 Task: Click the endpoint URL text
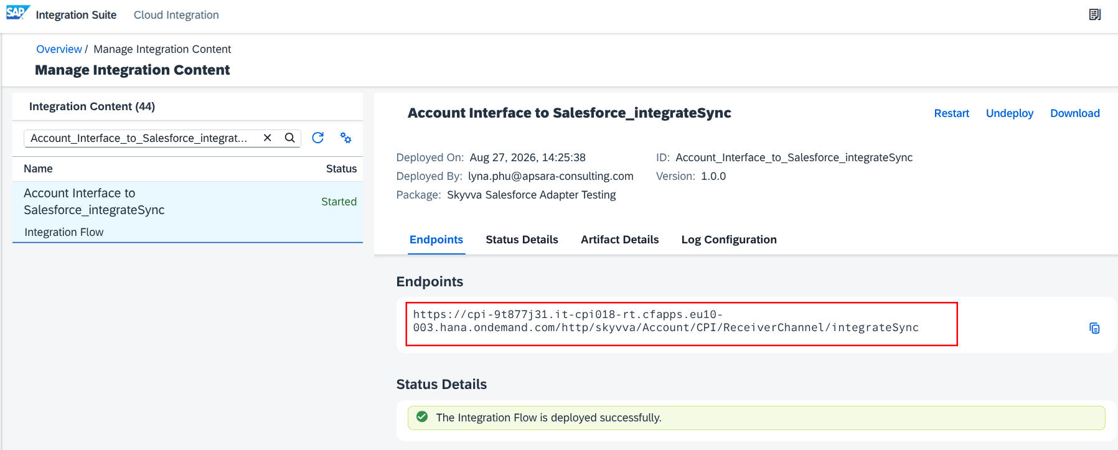pos(665,321)
